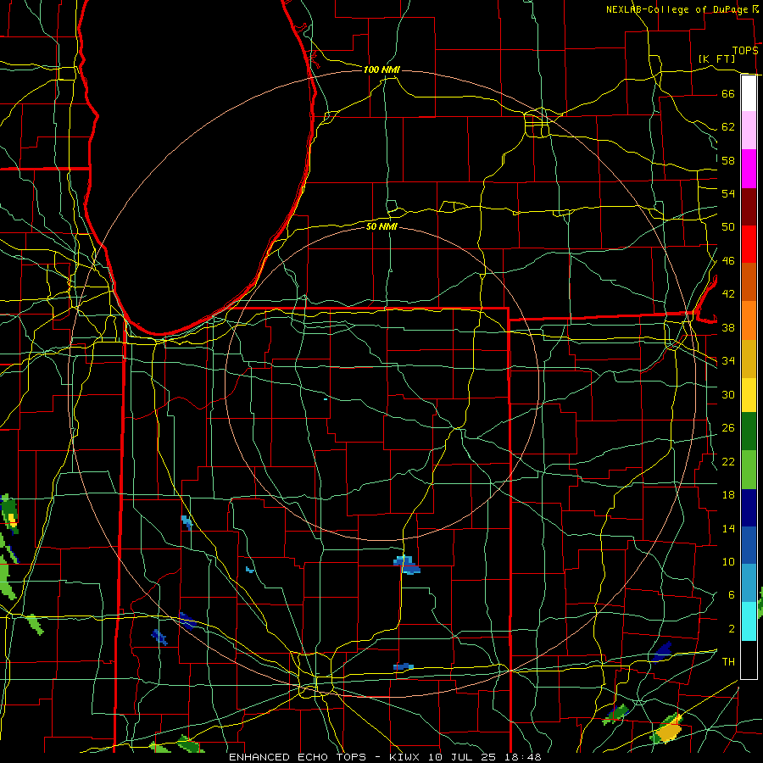Select the light blue 14 K FT legend swatch
Image resolution: width=763 pixels, height=763 pixels.
pos(749,583)
